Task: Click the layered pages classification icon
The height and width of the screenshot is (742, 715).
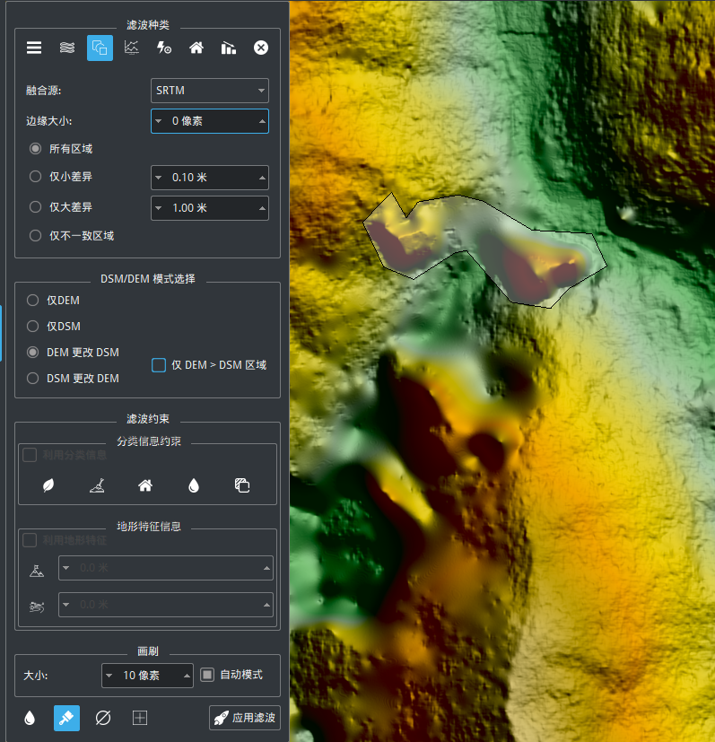Action: pos(242,485)
